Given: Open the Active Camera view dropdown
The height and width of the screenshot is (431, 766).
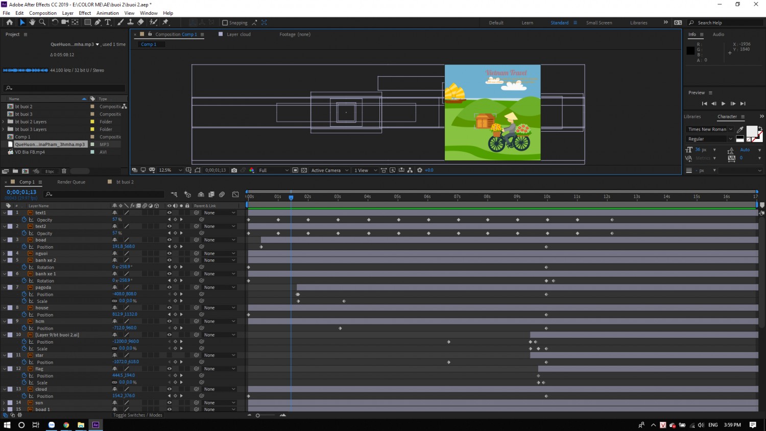Looking at the screenshot, I should click(330, 170).
